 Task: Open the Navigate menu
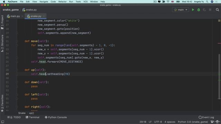tap(44, 1)
